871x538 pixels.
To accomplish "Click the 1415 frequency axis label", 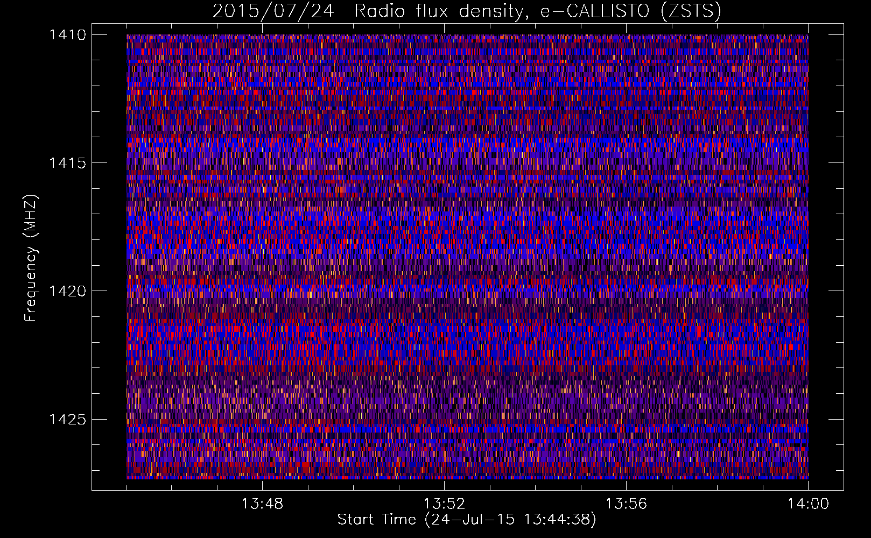I will tap(67, 163).
